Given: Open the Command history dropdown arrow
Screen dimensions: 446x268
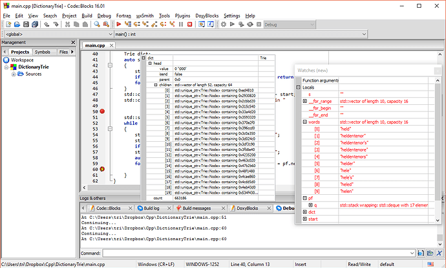Looking at the screenshot, I should [412, 253].
